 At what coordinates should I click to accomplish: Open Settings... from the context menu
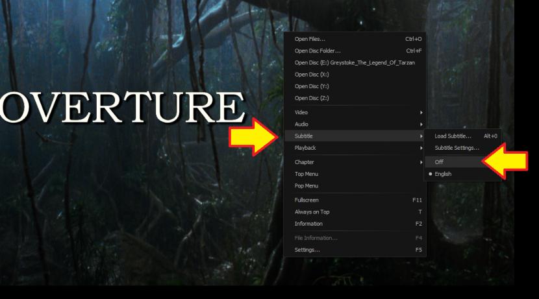(307, 250)
